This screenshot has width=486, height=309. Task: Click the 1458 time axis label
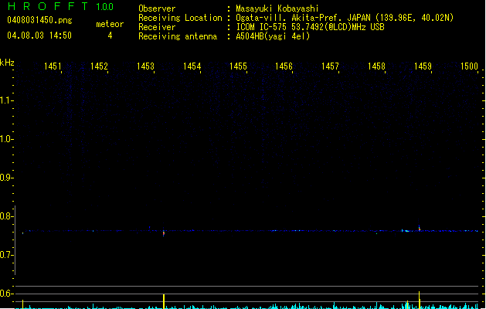[x=376, y=66]
